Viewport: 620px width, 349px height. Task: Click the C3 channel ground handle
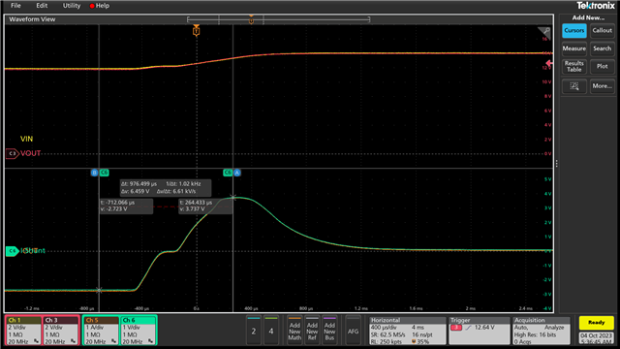(13, 153)
